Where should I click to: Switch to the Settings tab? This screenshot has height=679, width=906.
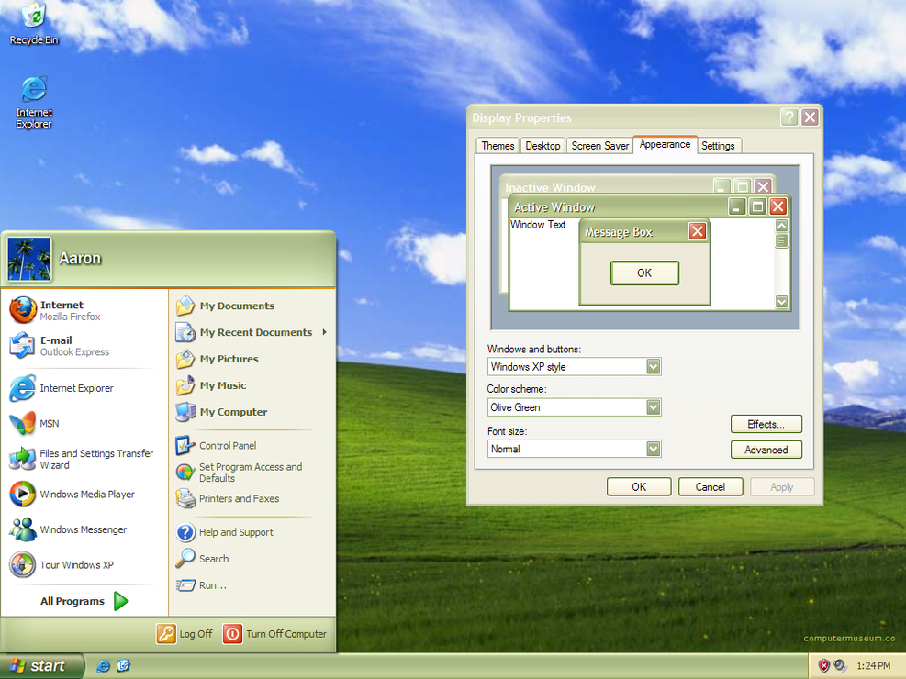tap(718, 146)
